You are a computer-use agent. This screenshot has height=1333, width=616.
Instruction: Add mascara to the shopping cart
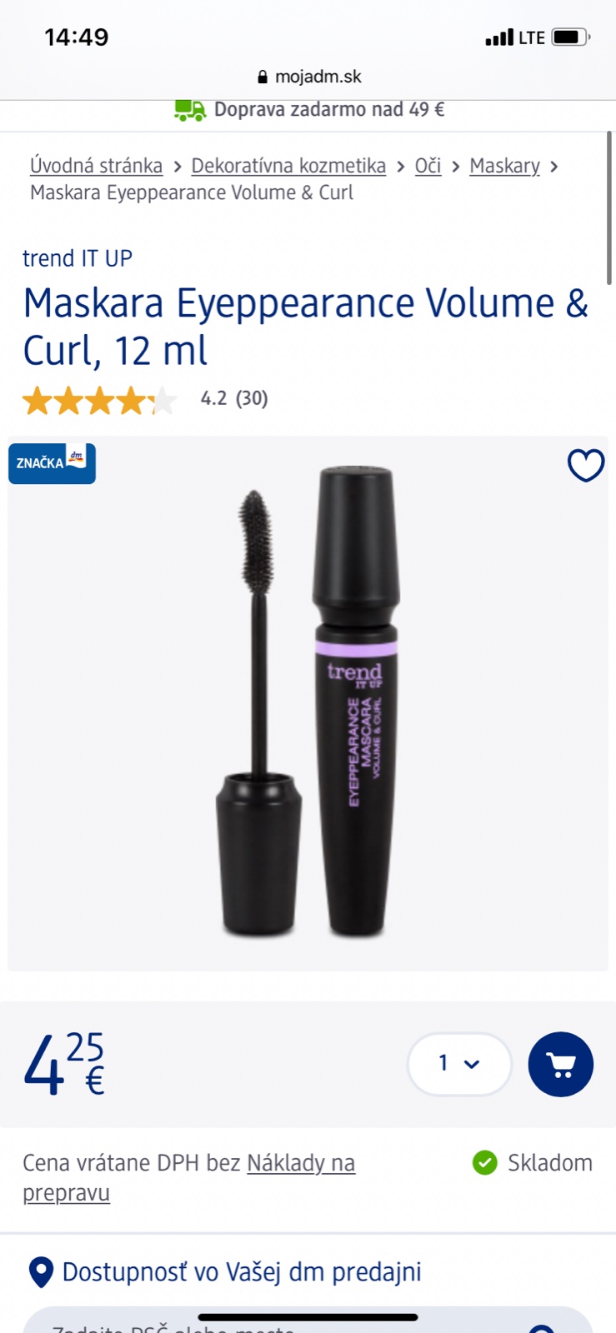click(560, 1064)
